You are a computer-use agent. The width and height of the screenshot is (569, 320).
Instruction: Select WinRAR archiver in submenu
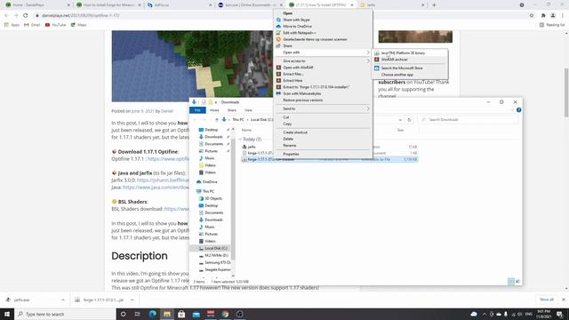[x=394, y=60]
